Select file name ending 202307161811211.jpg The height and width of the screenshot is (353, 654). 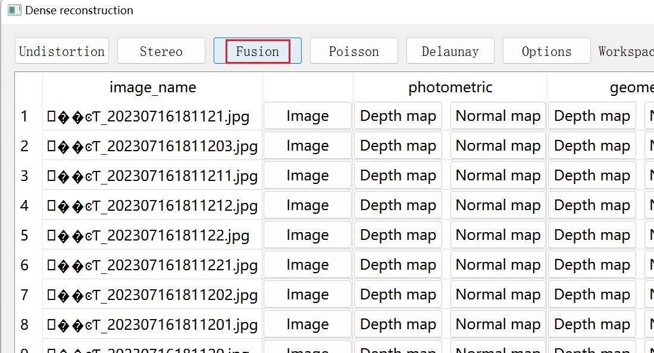pos(152,176)
